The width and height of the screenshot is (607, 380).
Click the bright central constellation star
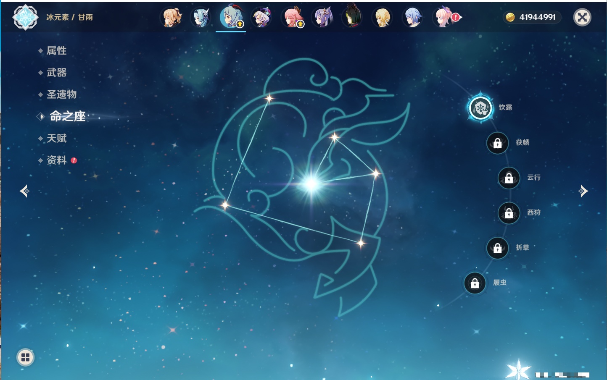point(311,183)
